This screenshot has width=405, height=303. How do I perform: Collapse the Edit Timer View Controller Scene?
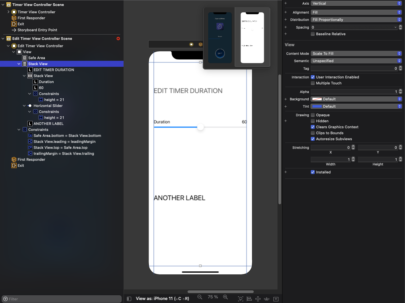[3, 39]
